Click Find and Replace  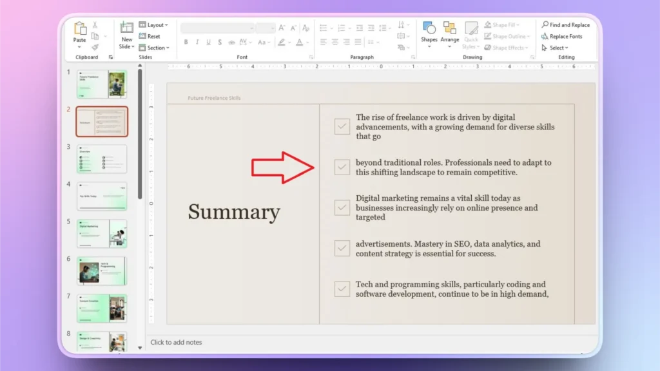click(x=566, y=24)
